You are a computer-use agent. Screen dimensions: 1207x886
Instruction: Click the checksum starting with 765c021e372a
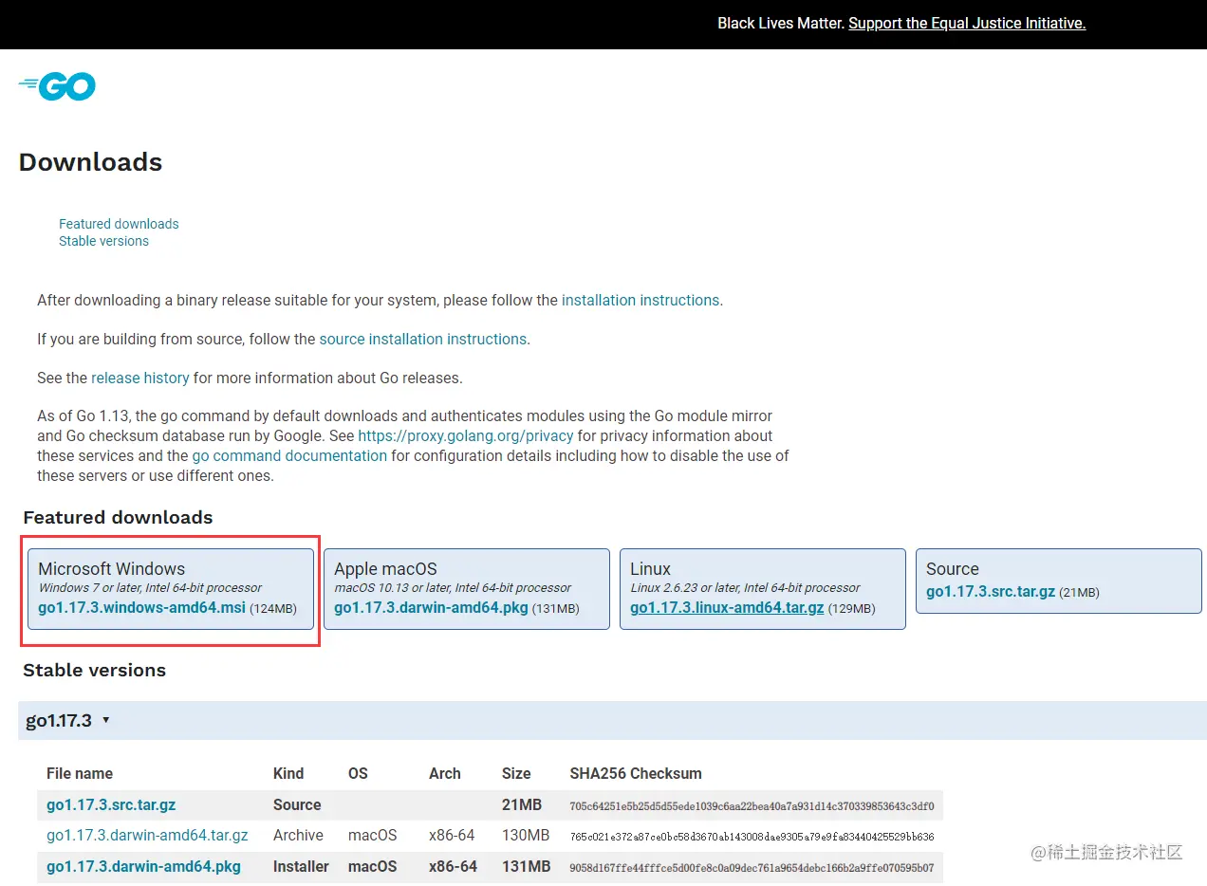point(752,837)
